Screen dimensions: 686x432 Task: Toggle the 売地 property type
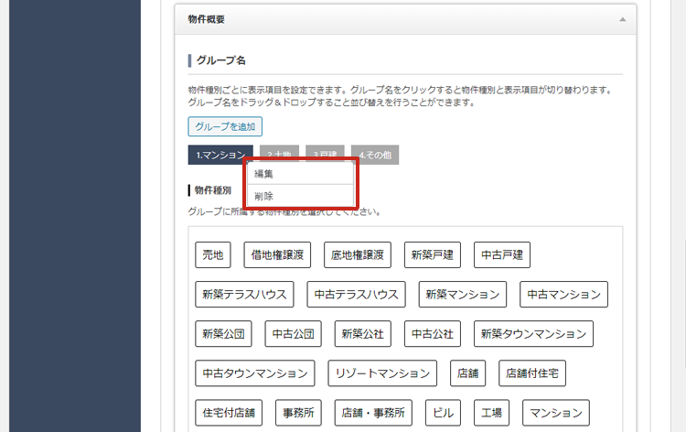click(x=212, y=255)
